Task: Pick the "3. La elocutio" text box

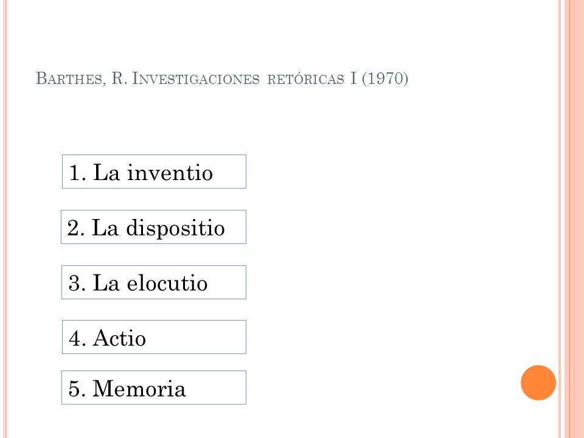Action: coord(154,282)
